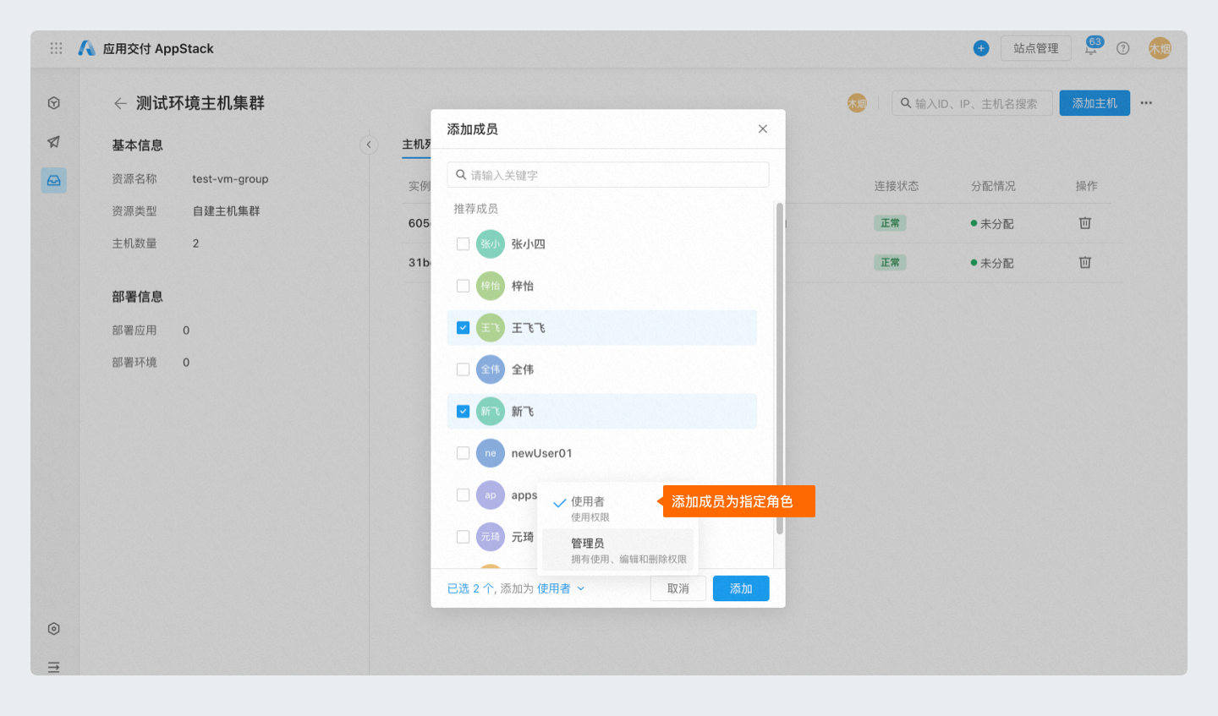This screenshot has width=1218, height=716.
Task: Click the member list scrollbar
Action: 779,369
